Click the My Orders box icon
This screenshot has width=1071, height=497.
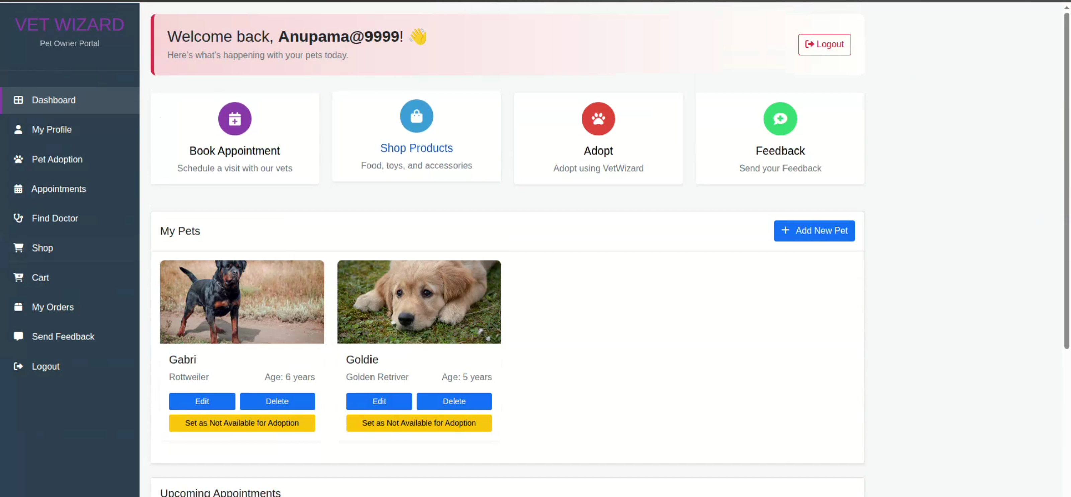coord(18,307)
